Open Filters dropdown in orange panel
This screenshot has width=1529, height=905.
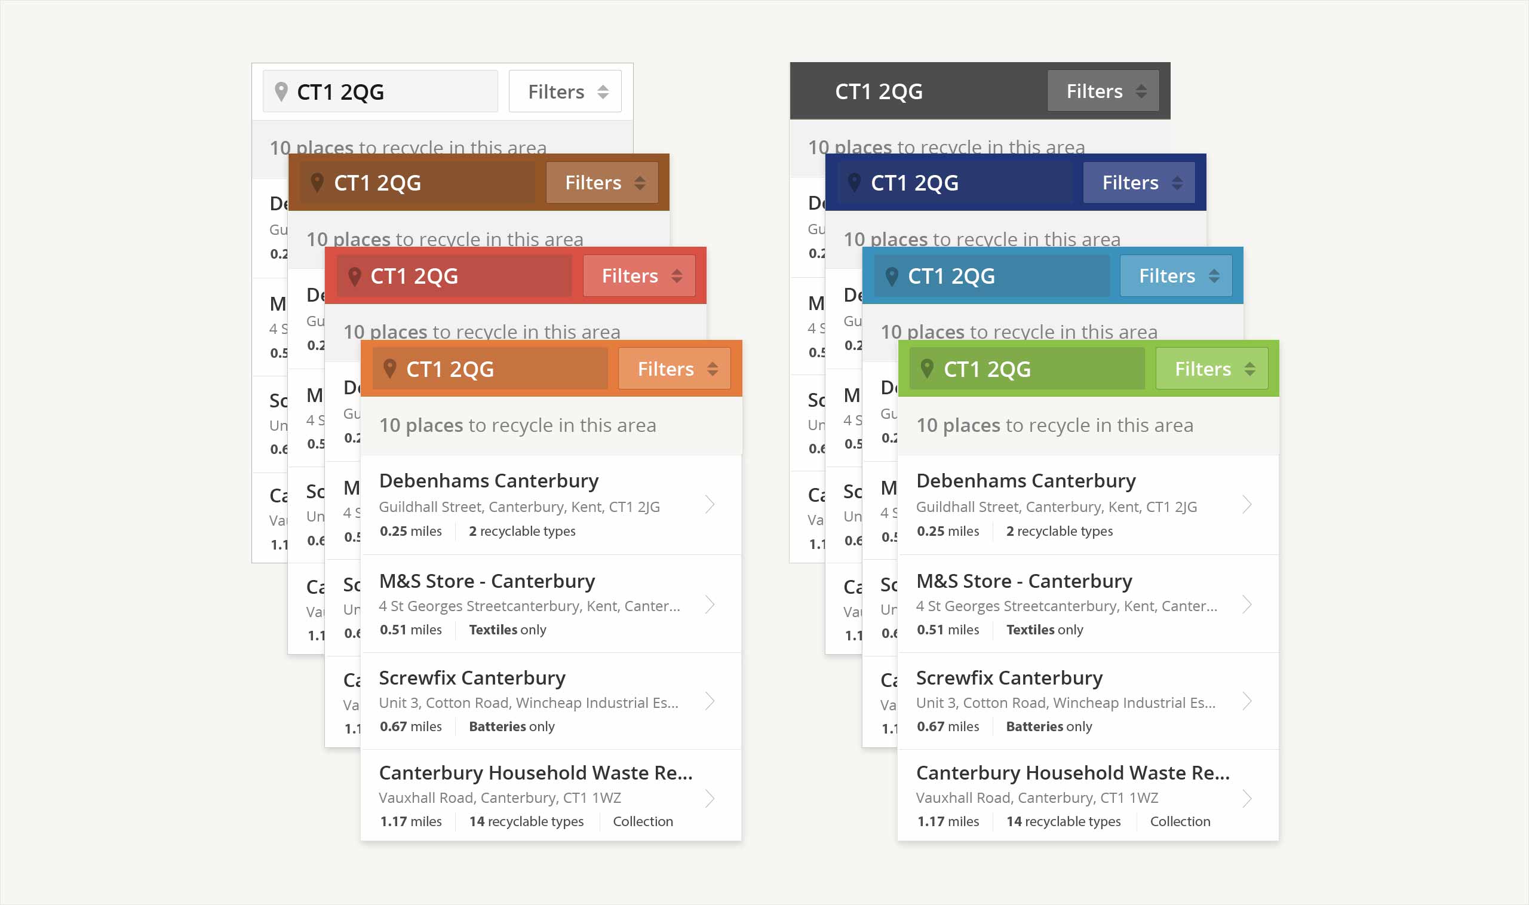(x=674, y=369)
